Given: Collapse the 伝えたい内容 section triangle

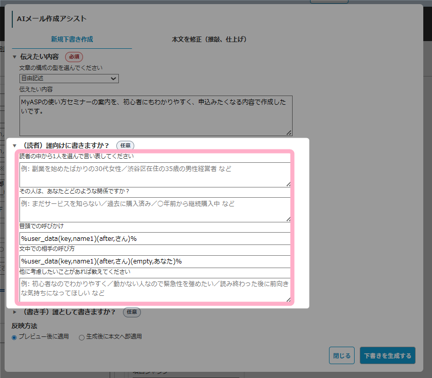Looking at the screenshot, I should (15, 56).
